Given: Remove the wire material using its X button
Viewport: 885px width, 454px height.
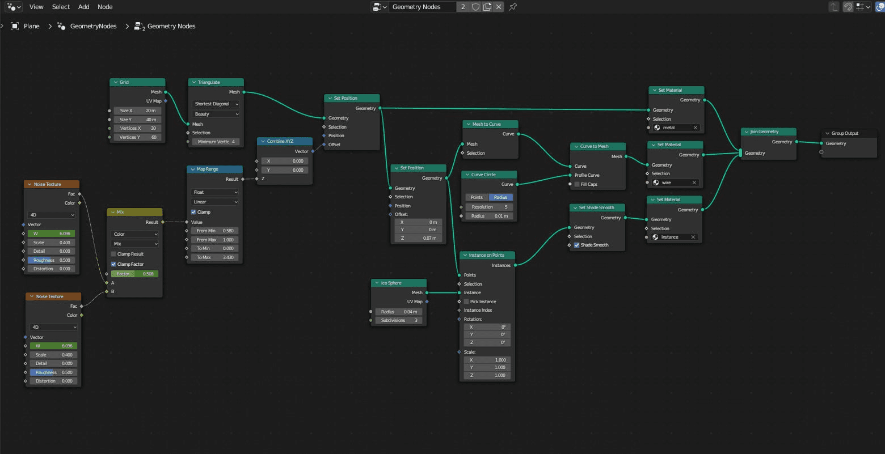Looking at the screenshot, I should [x=696, y=183].
